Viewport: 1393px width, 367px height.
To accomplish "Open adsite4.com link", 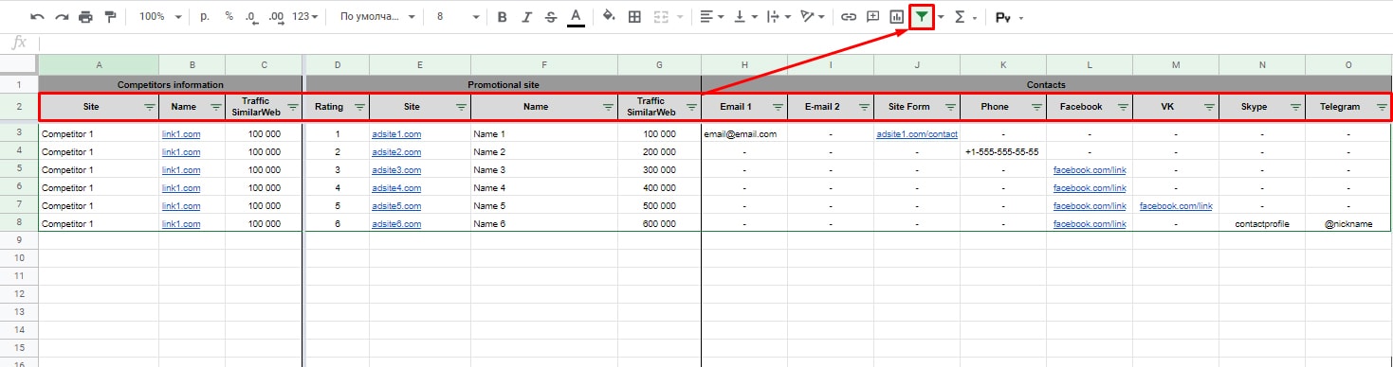I will point(396,188).
